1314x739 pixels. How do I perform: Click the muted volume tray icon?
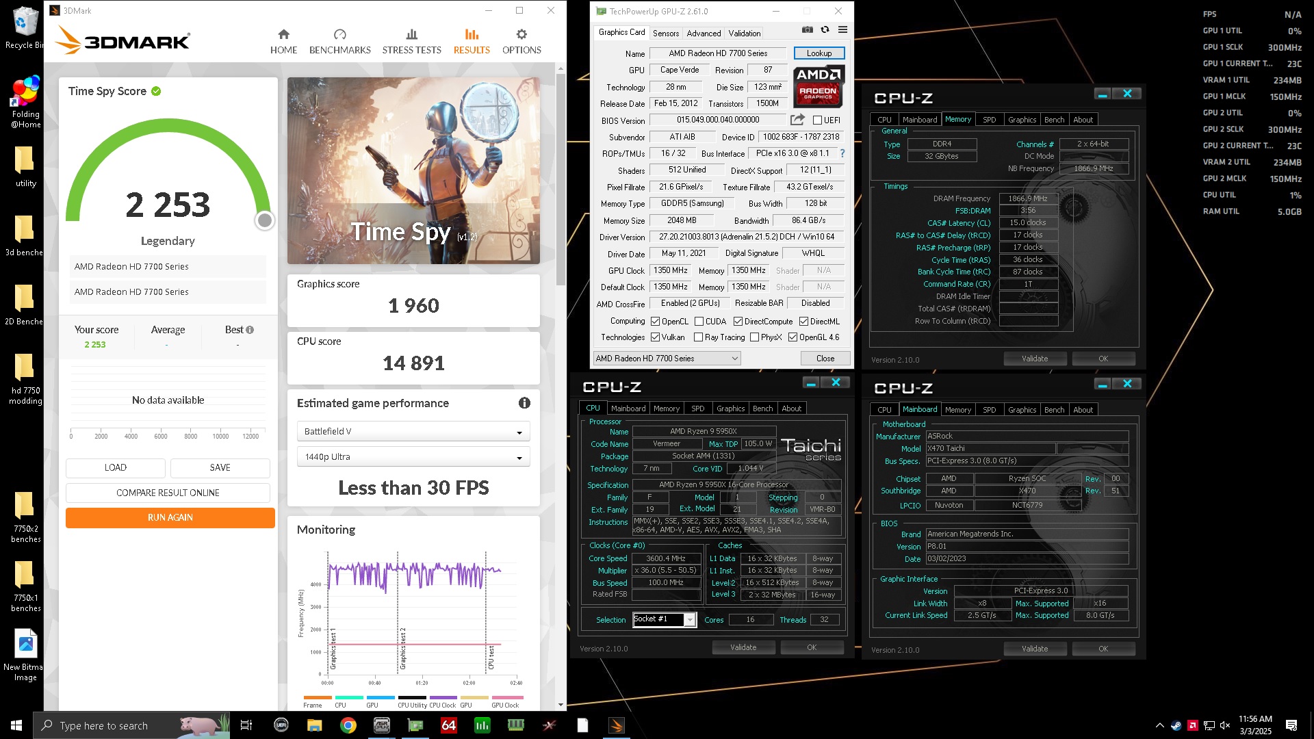click(x=1225, y=725)
